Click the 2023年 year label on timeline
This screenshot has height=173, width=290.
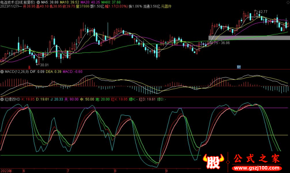tap(6, 170)
